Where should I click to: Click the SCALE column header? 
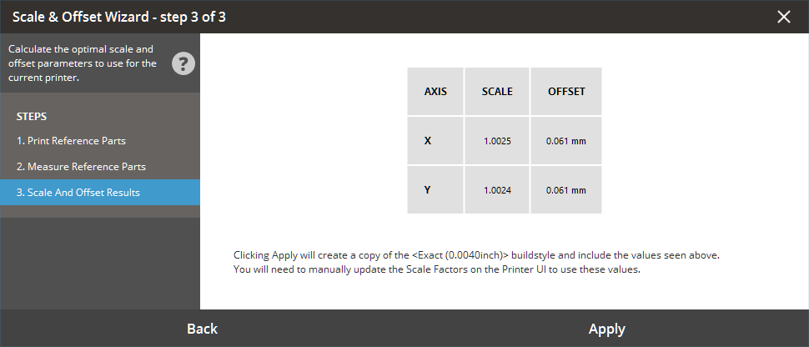click(497, 92)
